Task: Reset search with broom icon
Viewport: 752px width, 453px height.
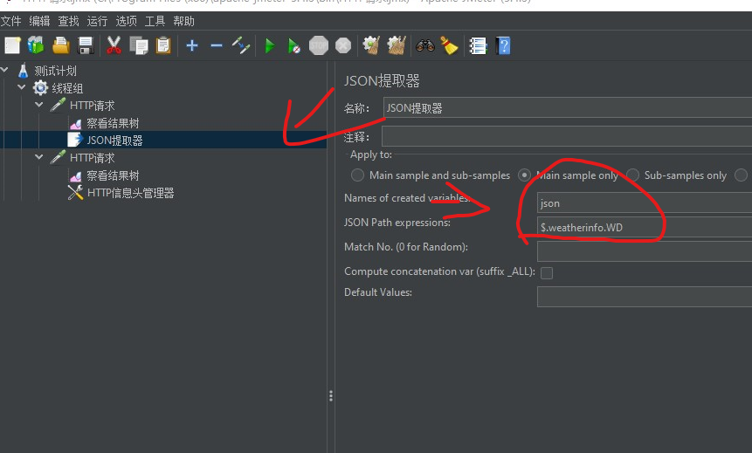Action: tap(450, 46)
